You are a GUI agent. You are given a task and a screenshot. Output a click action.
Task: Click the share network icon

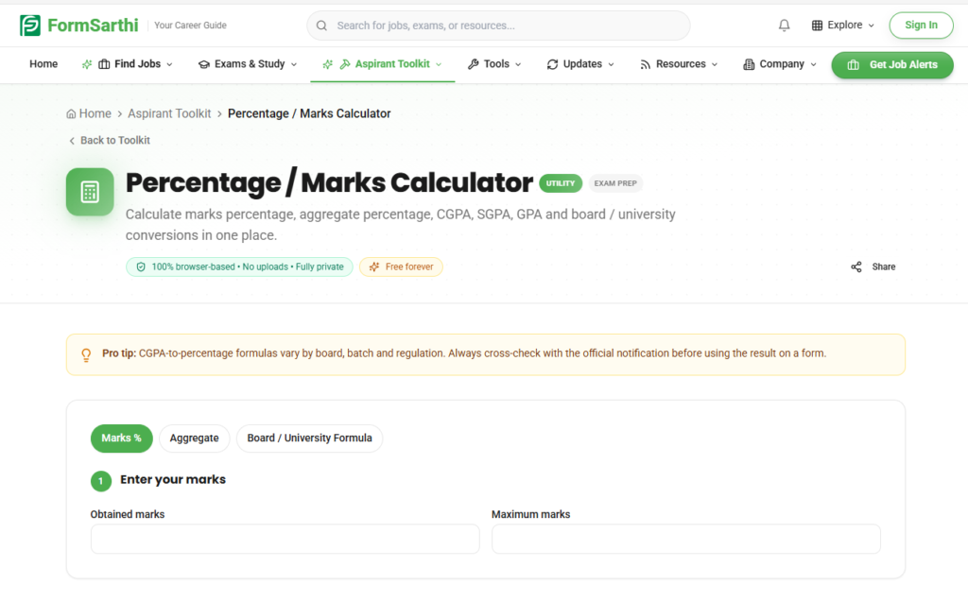click(856, 267)
